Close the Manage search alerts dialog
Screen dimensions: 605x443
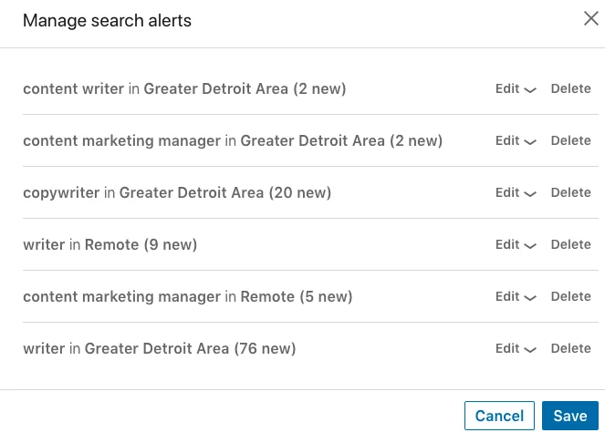pyautogui.click(x=590, y=18)
